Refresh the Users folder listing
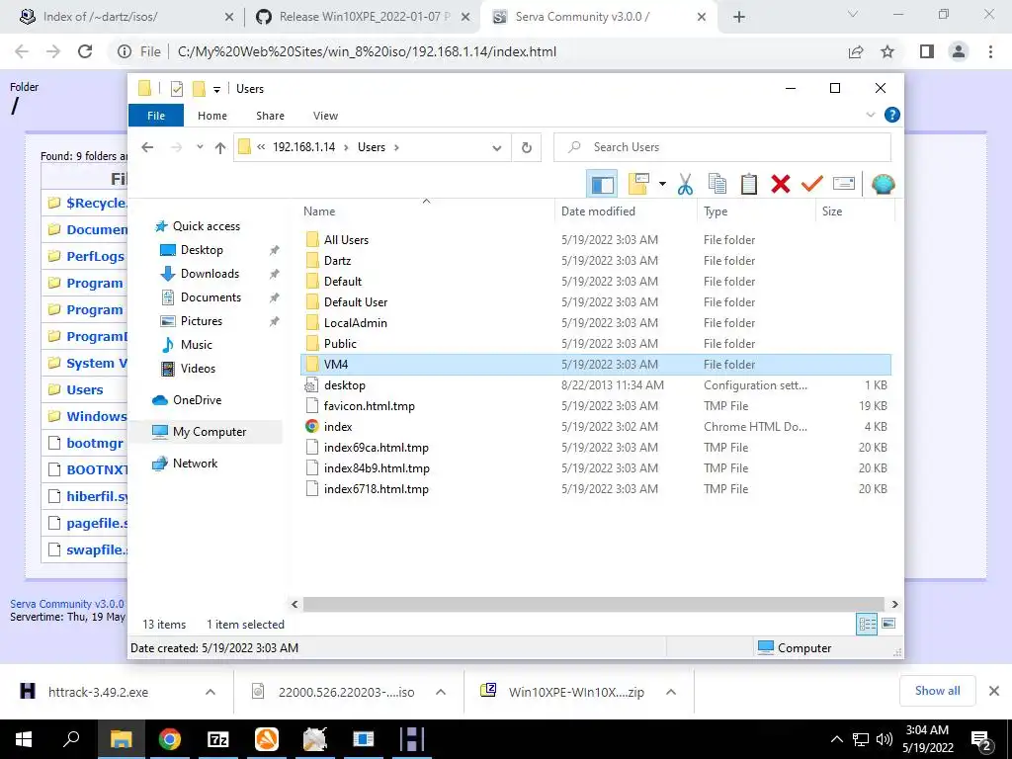The height and width of the screenshot is (759, 1012). [x=527, y=147]
